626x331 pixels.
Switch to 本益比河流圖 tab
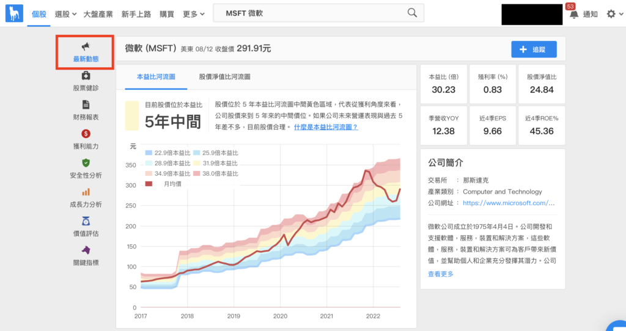[156, 76]
